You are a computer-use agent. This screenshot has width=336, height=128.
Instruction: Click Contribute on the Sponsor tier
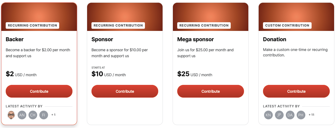pyautogui.click(x=125, y=91)
